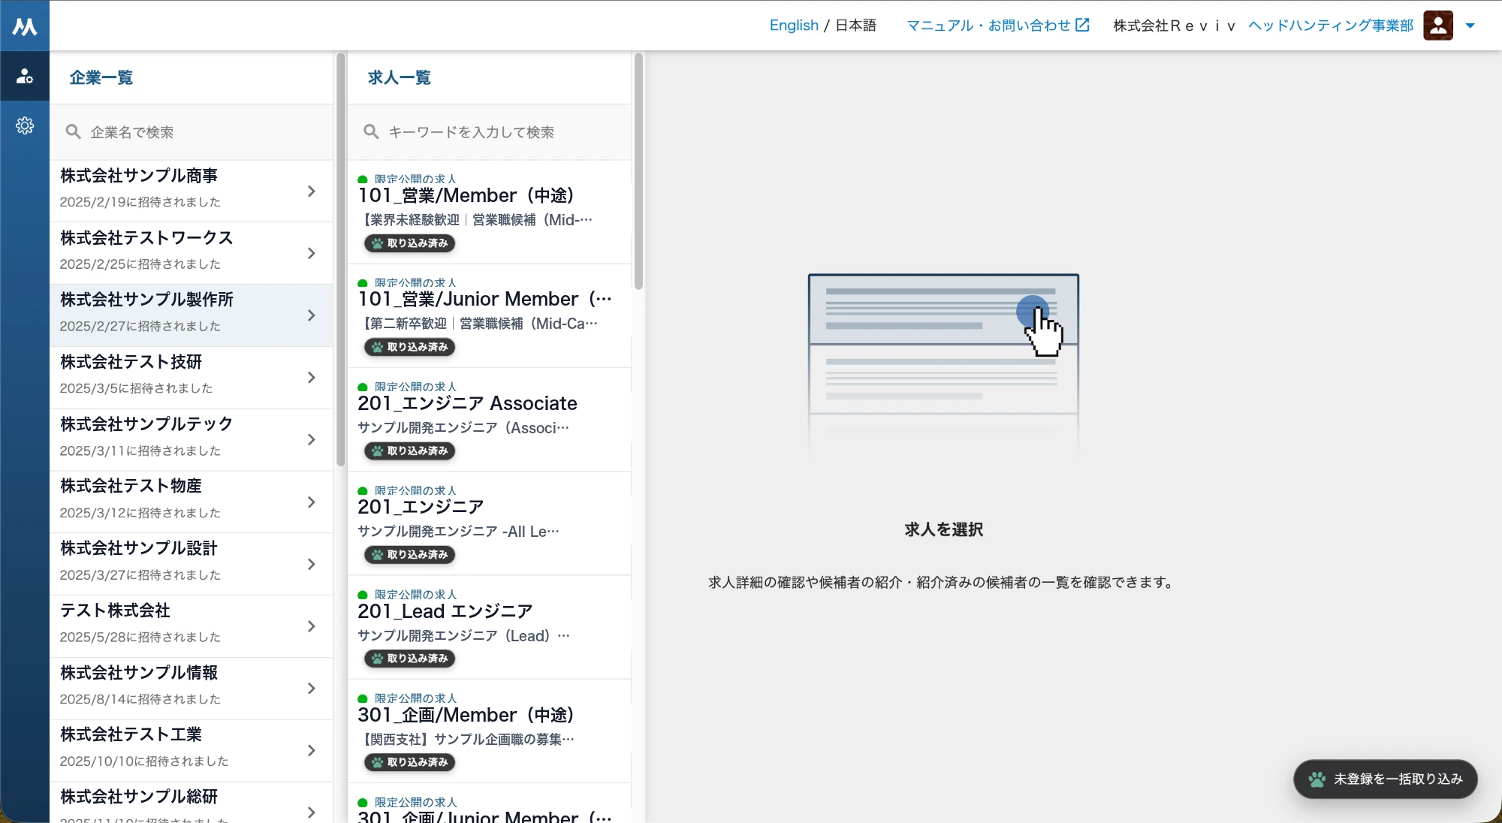Screen dimensions: 1502x823
Task: Click 取り込み済み badge on 201_Lead エンジニア job
Action: point(410,659)
